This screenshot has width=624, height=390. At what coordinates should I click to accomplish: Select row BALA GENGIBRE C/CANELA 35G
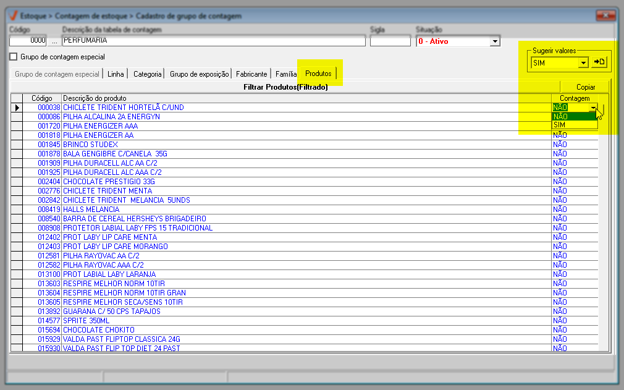(x=305, y=154)
